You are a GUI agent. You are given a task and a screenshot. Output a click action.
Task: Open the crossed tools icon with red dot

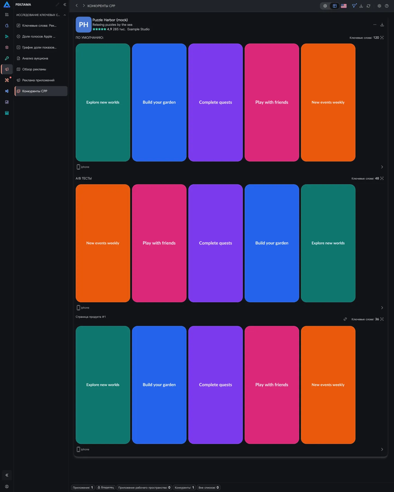pos(7,80)
